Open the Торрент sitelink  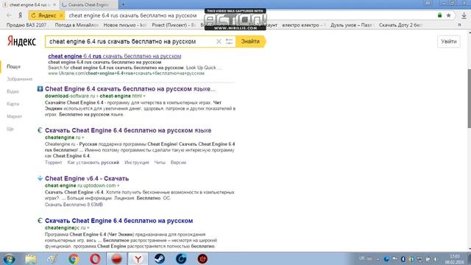tap(53, 163)
